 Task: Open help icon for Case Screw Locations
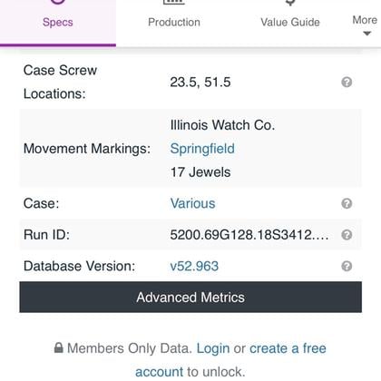[347, 82]
